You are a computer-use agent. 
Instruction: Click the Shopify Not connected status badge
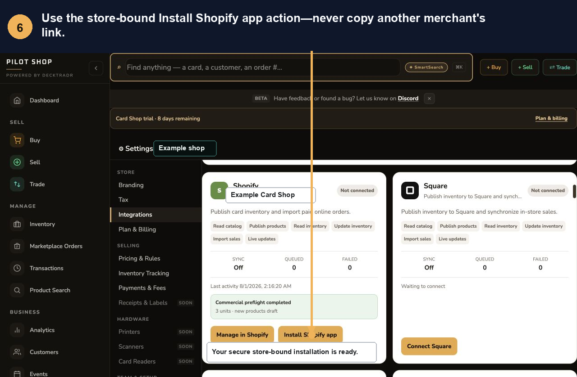(357, 190)
